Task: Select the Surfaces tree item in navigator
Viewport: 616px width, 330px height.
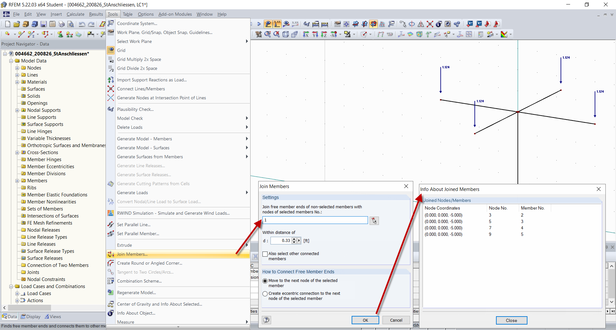Action: 36,89
